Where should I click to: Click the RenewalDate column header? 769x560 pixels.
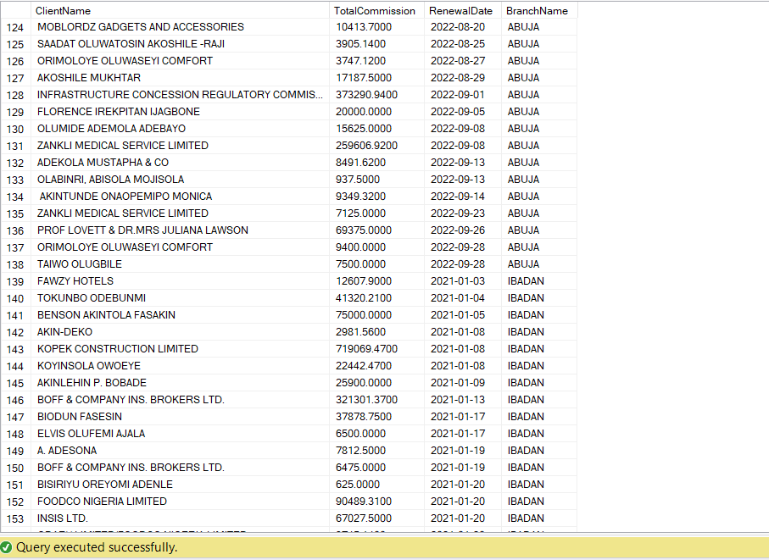(x=462, y=10)
